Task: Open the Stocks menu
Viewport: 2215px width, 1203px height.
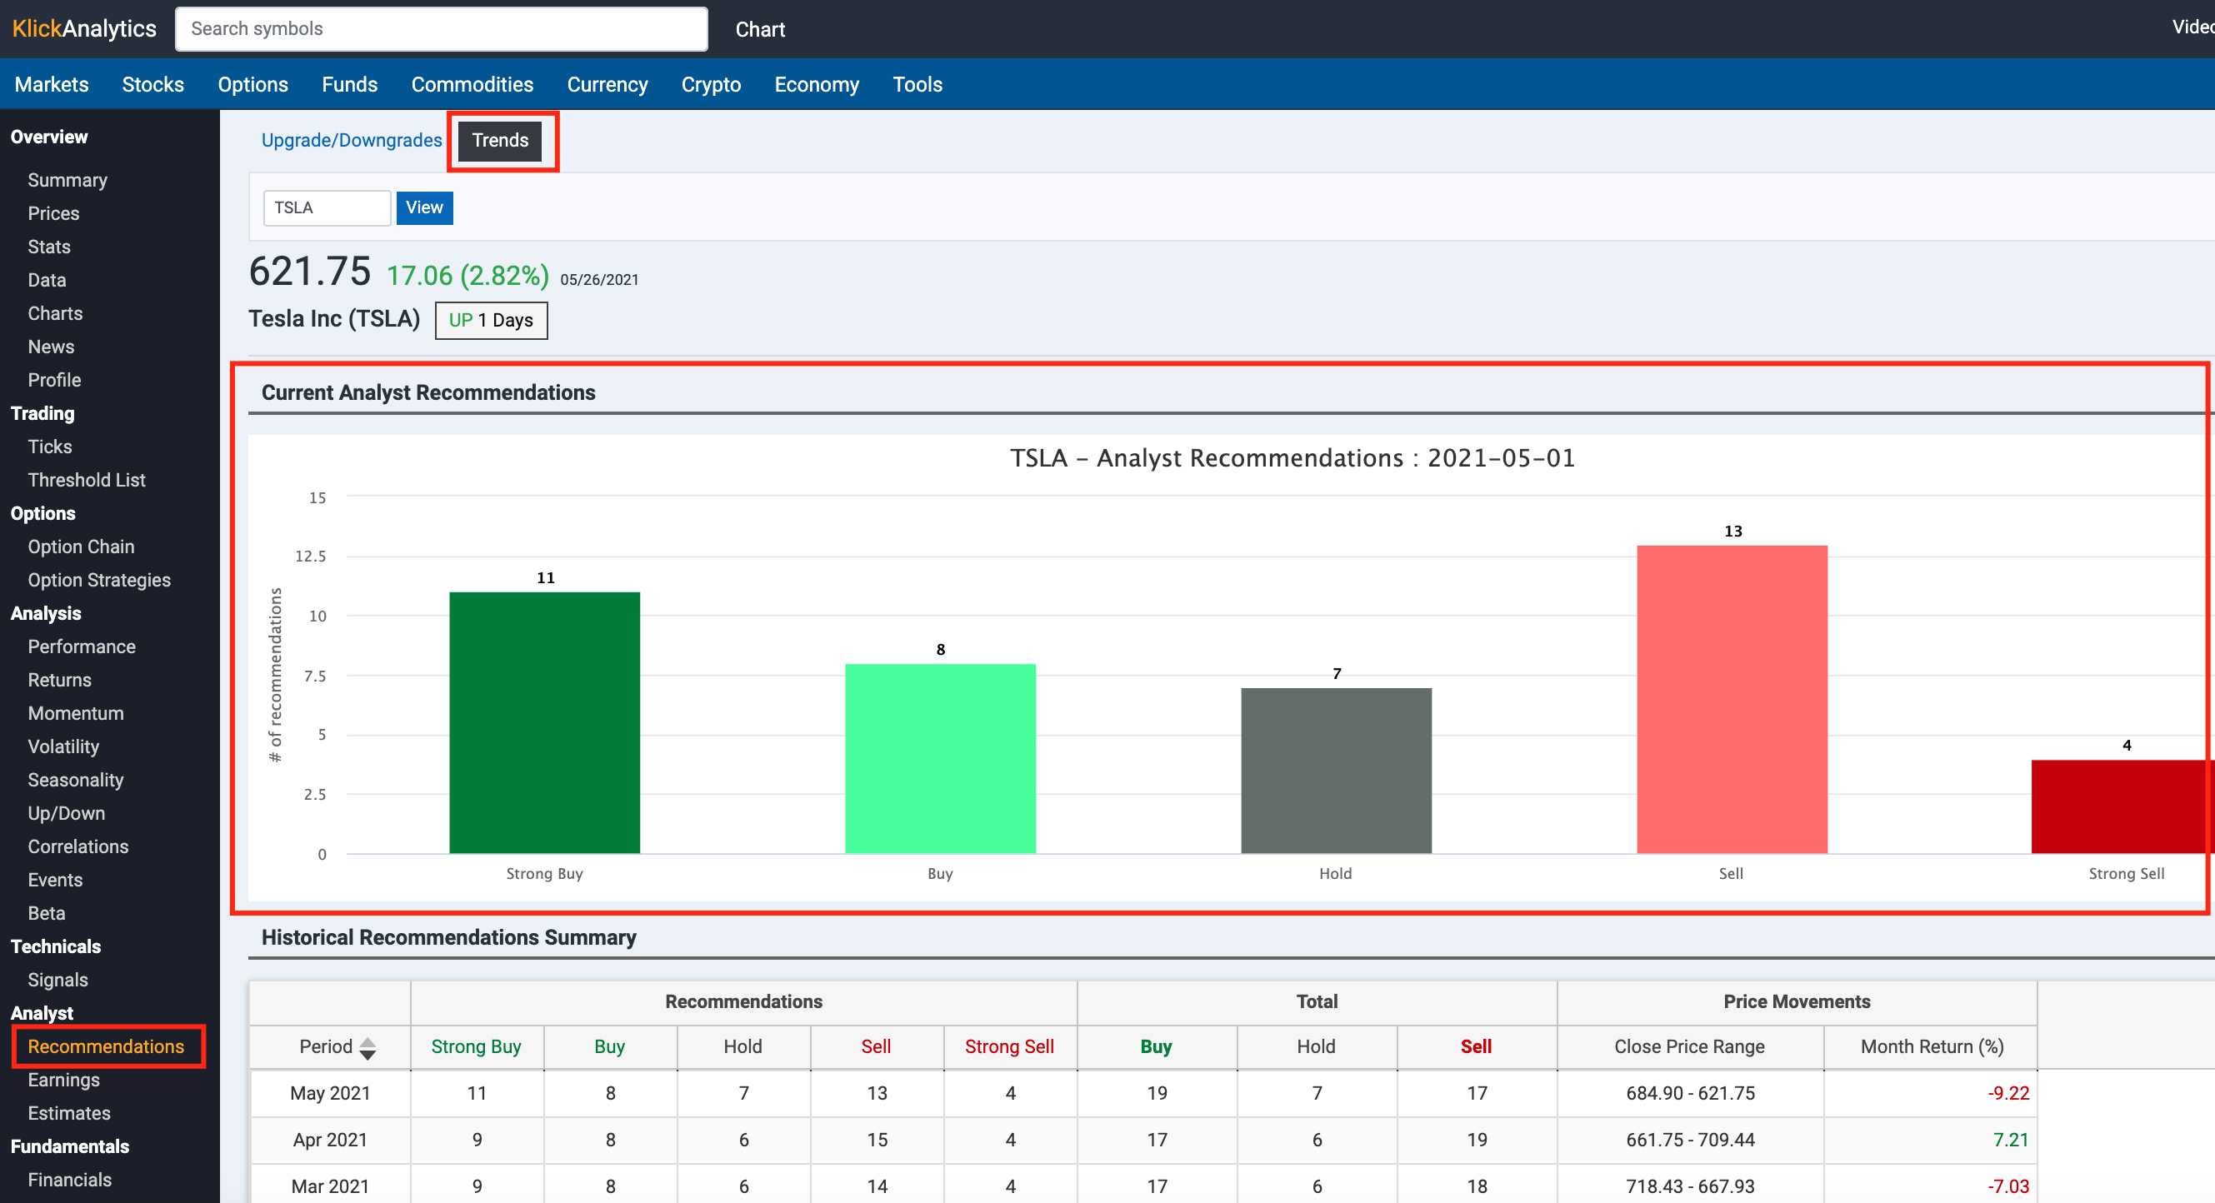Action: 153,84
